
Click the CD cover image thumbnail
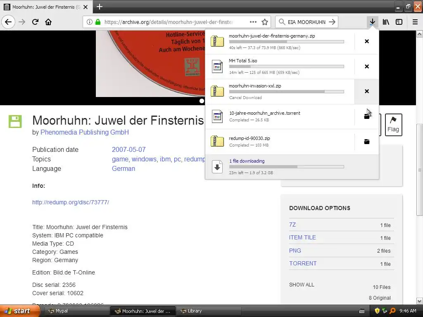coord(150,64)
